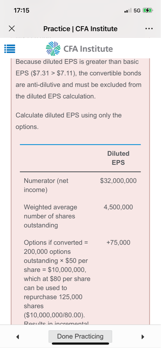Tap the 17:15 clock in status bar
Image resolution: width=161 pixels, height=348 pixels.
(x=21, y=11)
